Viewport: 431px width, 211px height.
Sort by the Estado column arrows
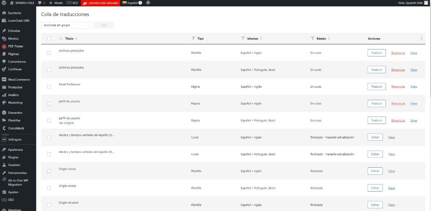click(329, 39)
